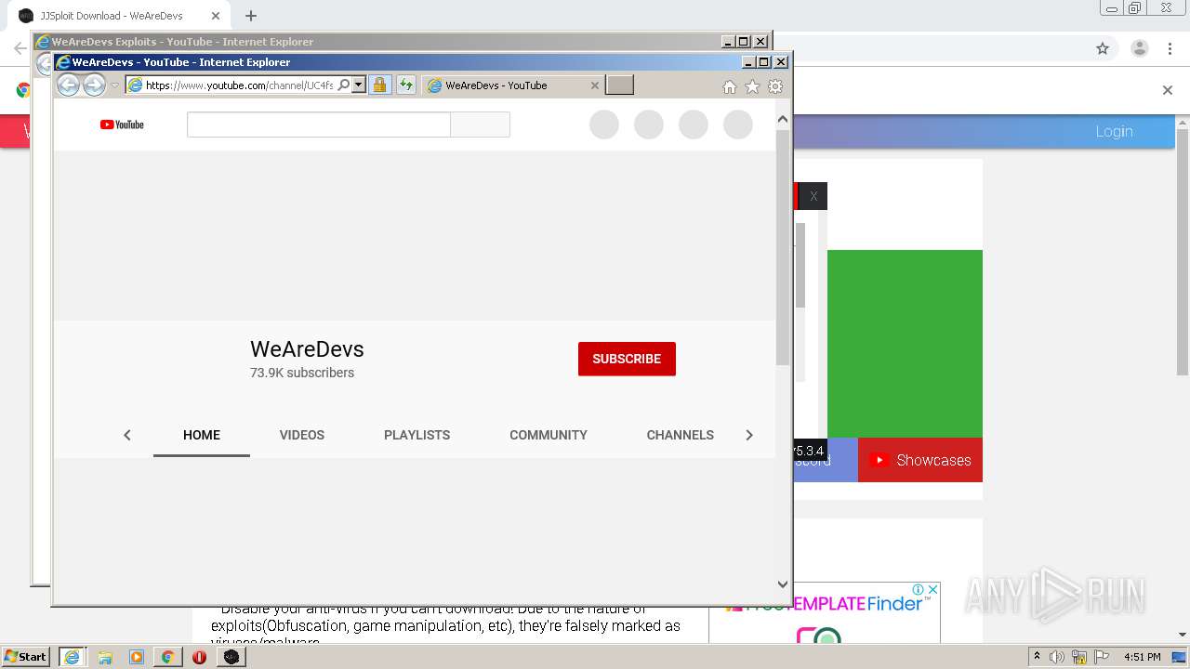This screenshot has width=1190, height=669.
Task: Switch to the CHANNELS tab
Action: click(681, 435)
